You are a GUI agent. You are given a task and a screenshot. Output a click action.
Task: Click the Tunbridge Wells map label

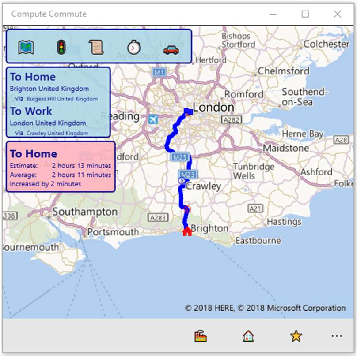(254, 171)
